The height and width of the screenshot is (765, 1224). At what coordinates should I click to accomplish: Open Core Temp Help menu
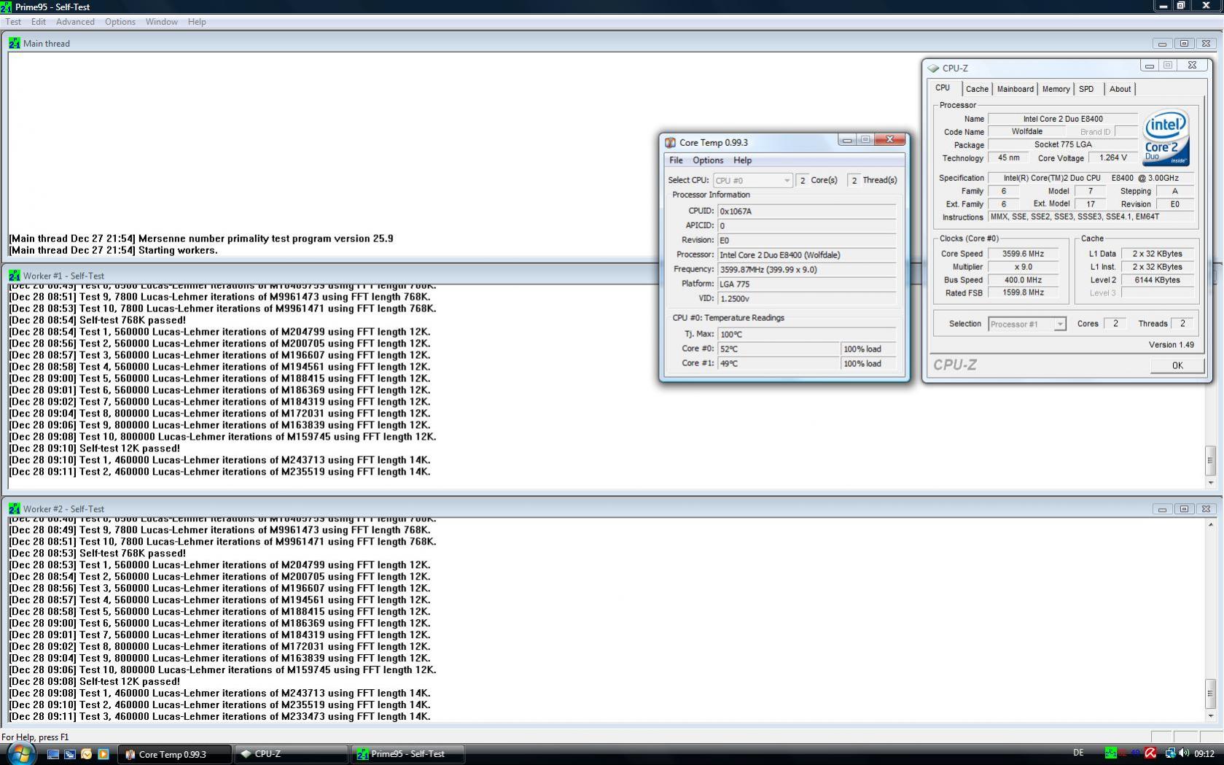click(742, 160)
